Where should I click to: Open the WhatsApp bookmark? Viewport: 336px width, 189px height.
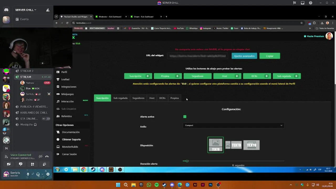[192, 28]
